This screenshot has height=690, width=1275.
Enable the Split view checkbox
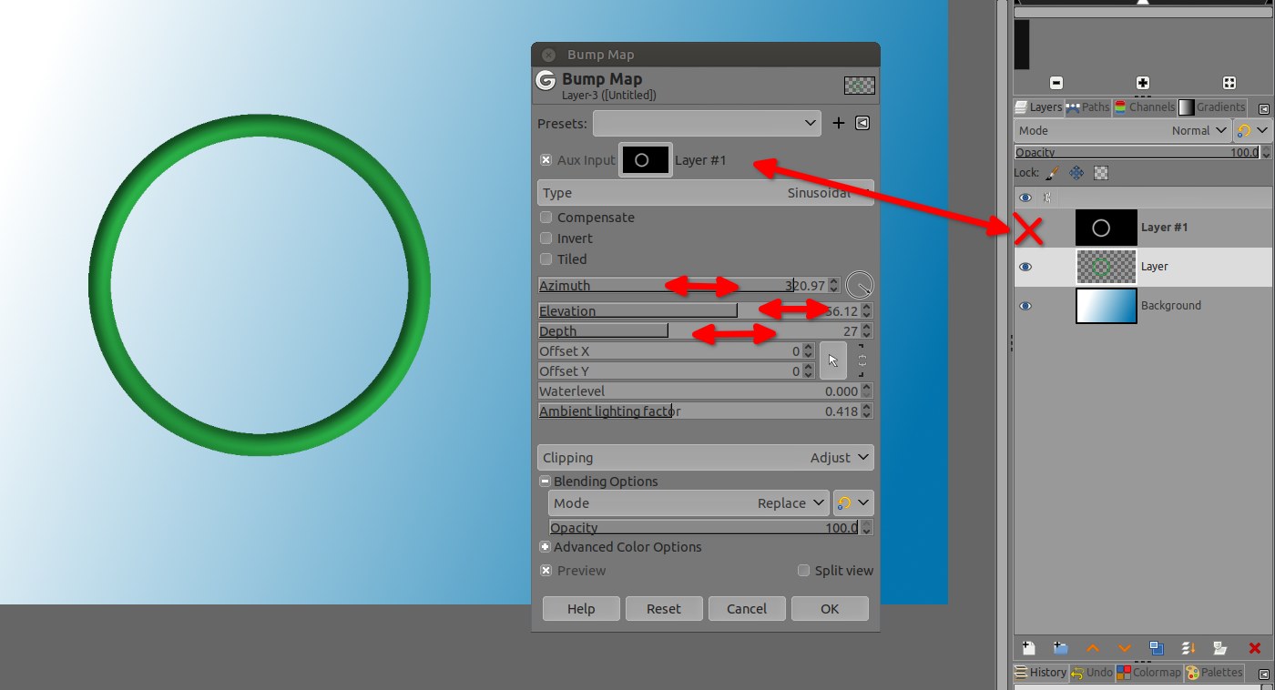[803, 571]
